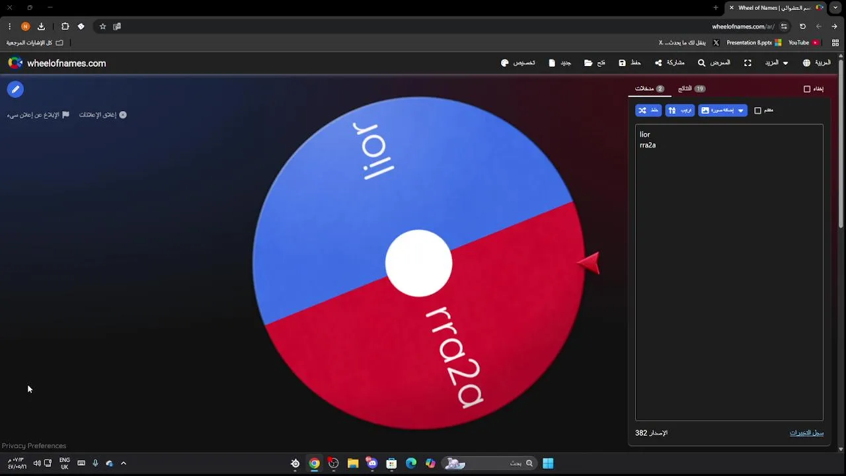Click the blue pencil edit button
Screen dimensions: 846x476
15,89
